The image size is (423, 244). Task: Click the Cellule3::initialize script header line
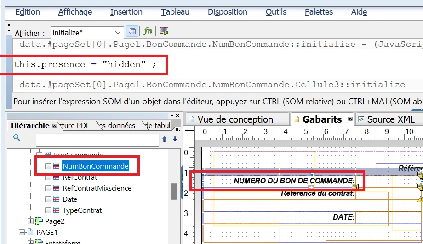(x=218, y=85)
